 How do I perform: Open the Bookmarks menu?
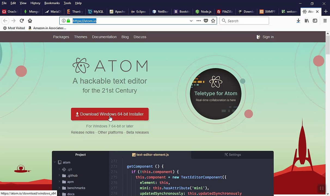click(x=52, y=3)
